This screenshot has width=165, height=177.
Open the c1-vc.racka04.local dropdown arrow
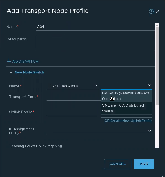click(96, 85)
